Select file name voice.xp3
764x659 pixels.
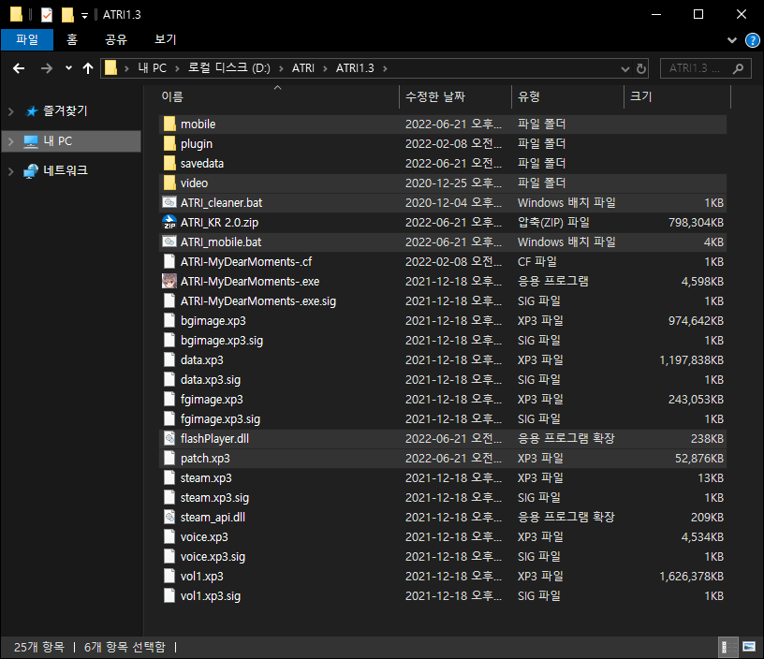coord(204,536)
